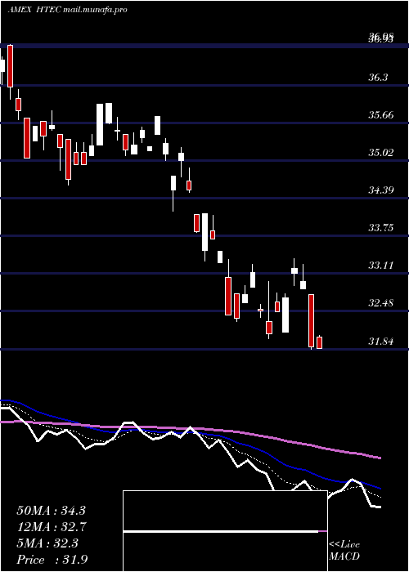409x572 pixels.
Task: Click the 31.84 price axis label
Action: point(381,342)
